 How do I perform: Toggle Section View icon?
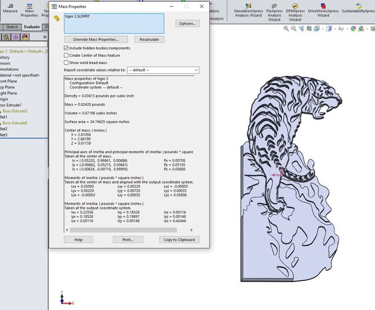coord(309,28)
